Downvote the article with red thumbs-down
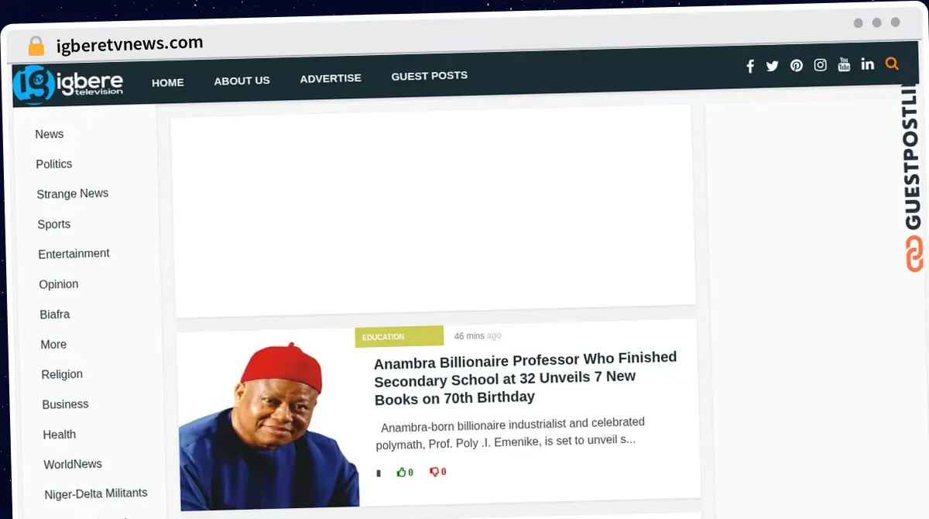Viewport: 929px width, 519px height. tap(437, 471)
